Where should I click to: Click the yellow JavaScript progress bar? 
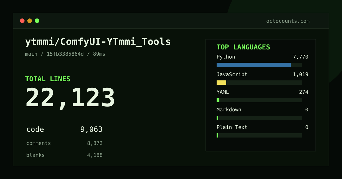(221, 82)
